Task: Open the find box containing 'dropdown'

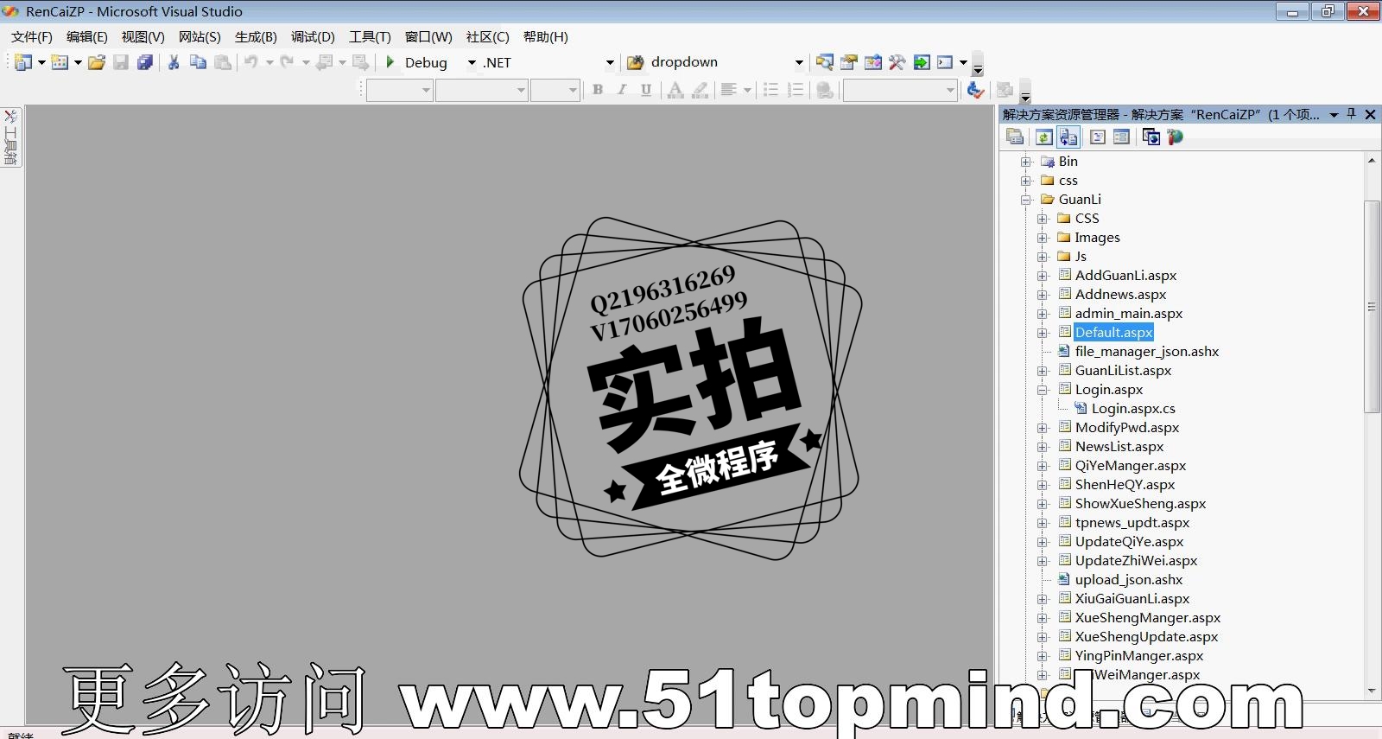Action: point(722,62)
